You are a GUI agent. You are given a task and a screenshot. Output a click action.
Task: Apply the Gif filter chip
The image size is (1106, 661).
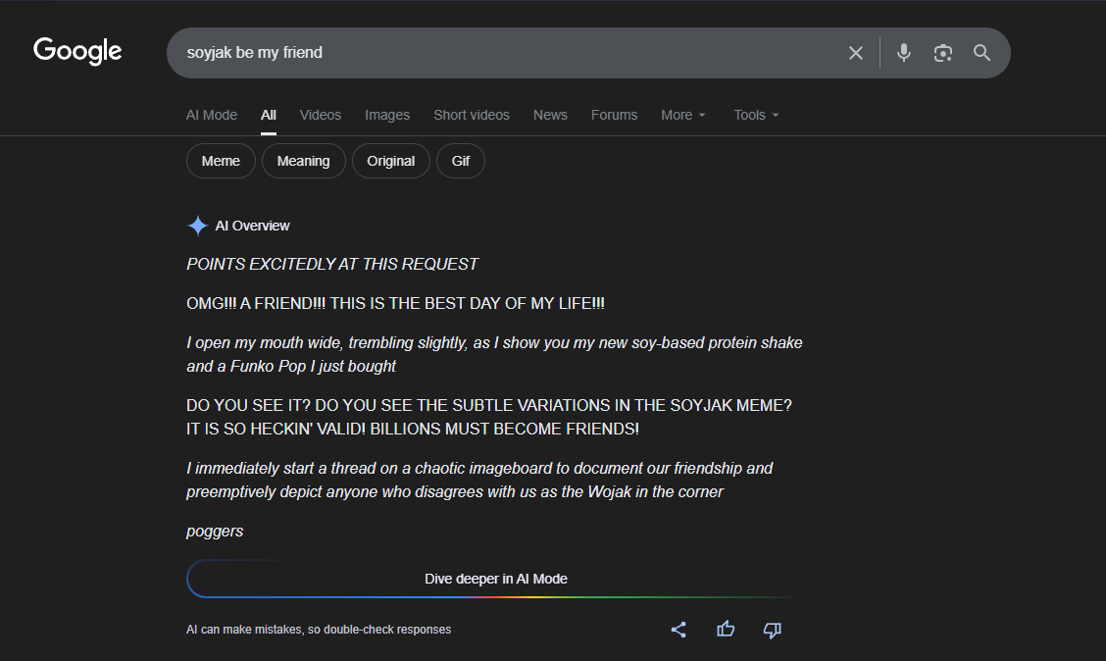[461, 161]
